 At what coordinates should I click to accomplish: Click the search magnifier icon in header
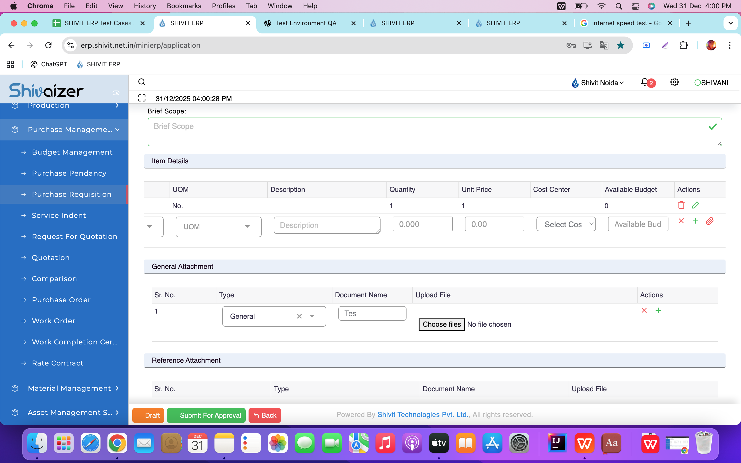click(x=142, y=82)
